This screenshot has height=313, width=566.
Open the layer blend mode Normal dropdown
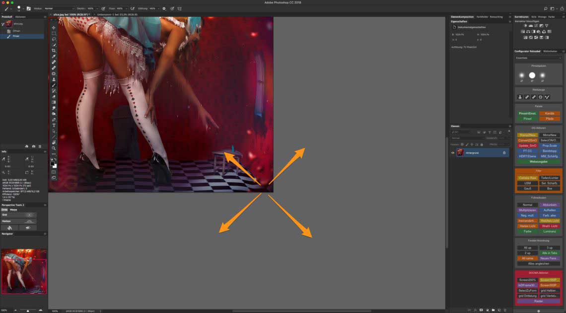(468, 138)
